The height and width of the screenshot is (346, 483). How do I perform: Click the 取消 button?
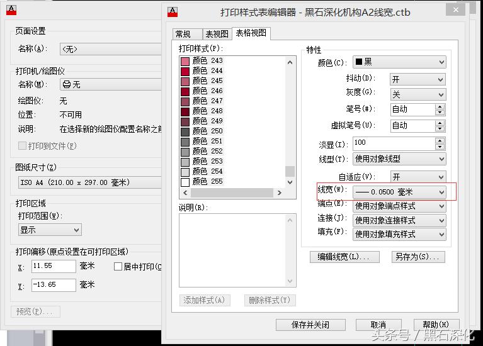[x=378, y=325]
